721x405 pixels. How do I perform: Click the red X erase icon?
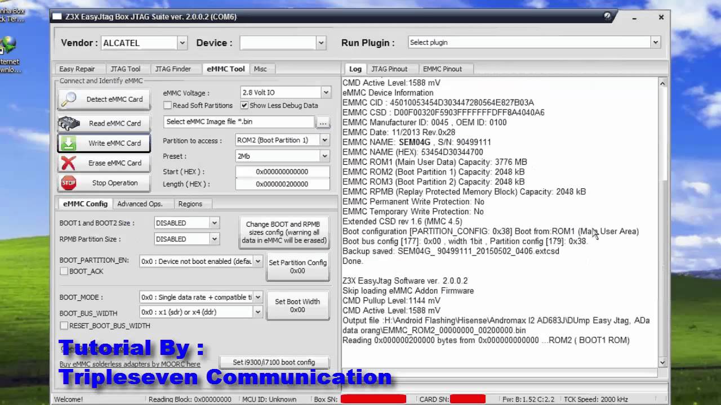(69, 163)
